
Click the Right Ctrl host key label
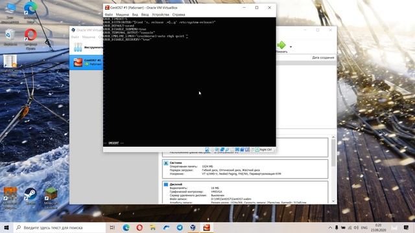[x=265, y=150]
